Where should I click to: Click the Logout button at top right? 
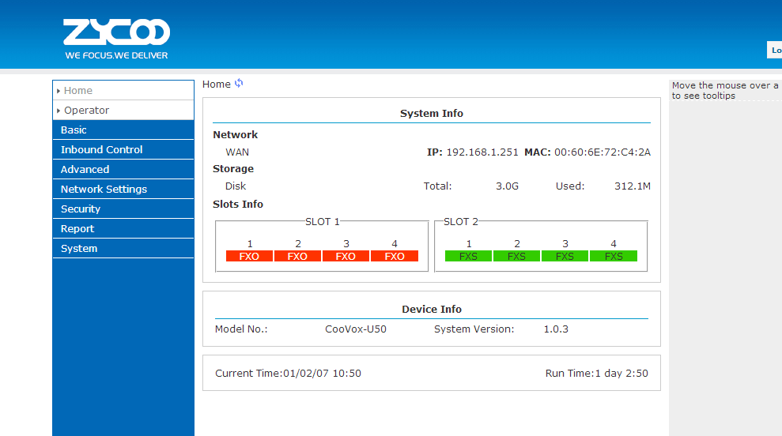[x=775, y=51]
